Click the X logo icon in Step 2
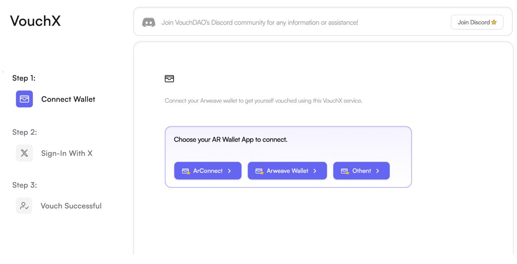This screenshot has width=517, height=264. [24, 153]
